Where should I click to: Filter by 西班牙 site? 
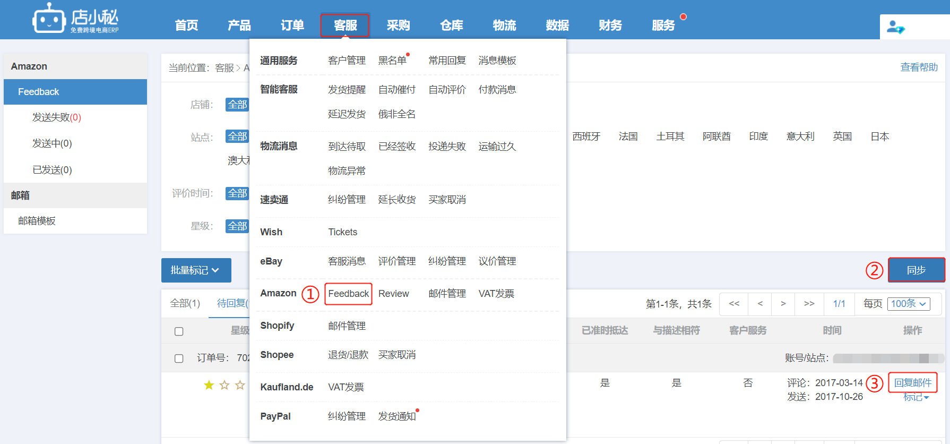tap(586, 136)
